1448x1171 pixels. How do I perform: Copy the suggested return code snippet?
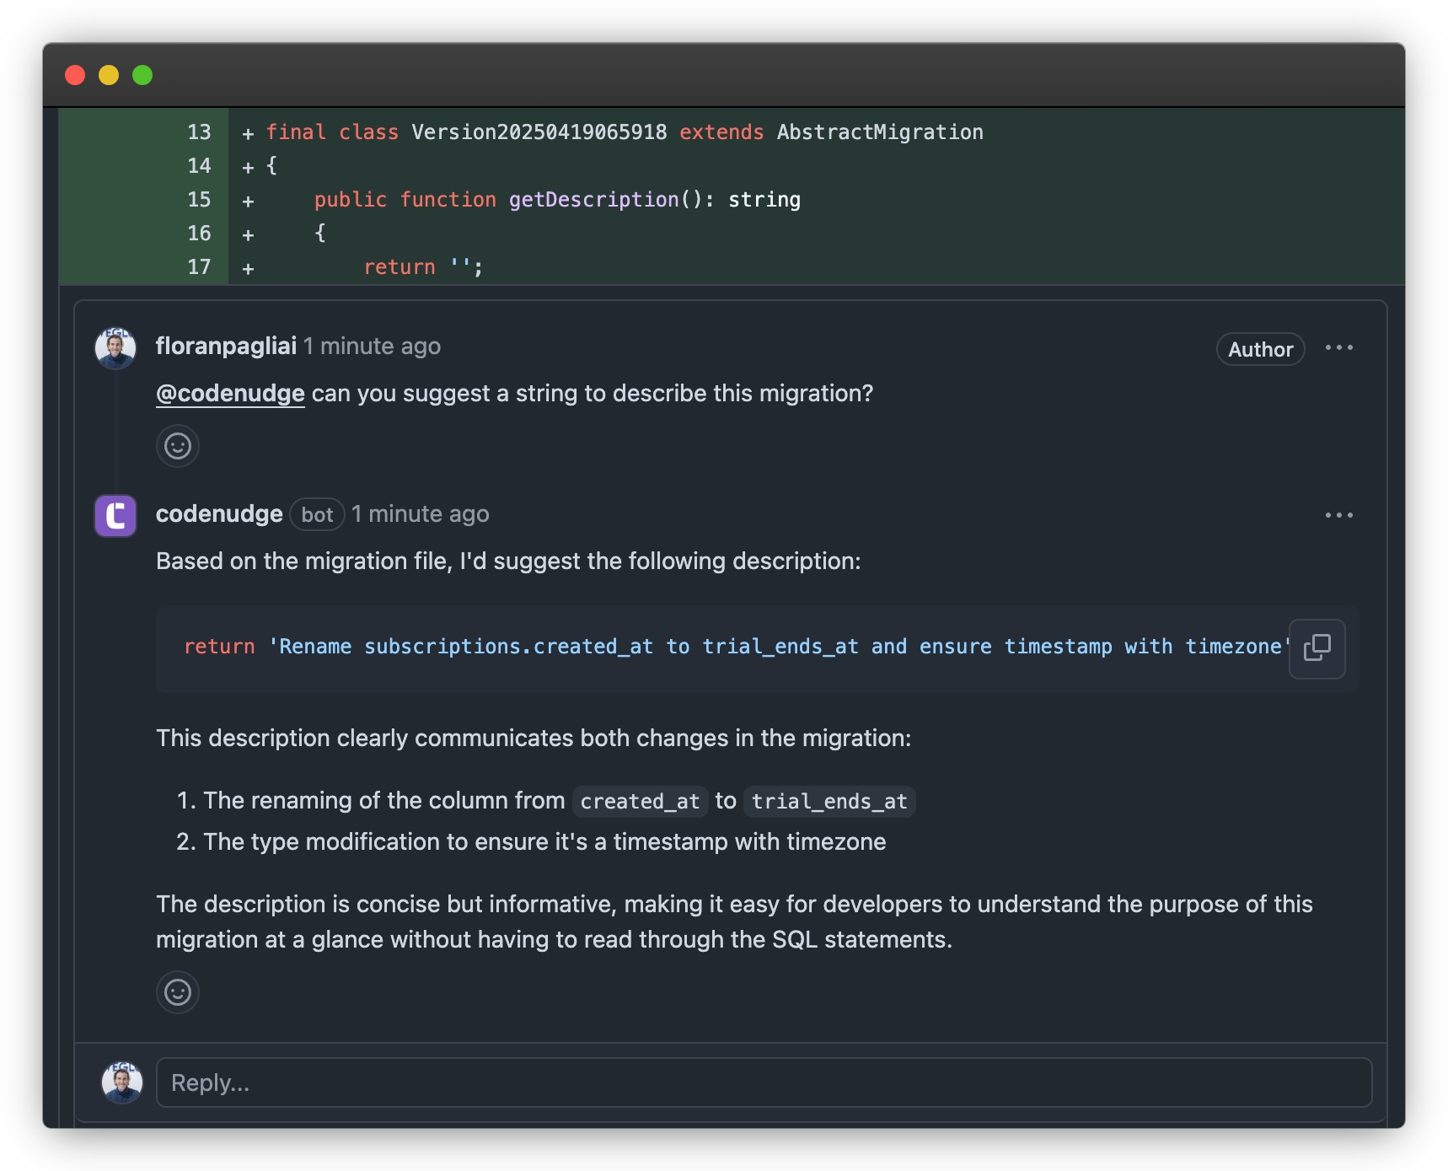pyautogui.click(x=1317, y=648)
